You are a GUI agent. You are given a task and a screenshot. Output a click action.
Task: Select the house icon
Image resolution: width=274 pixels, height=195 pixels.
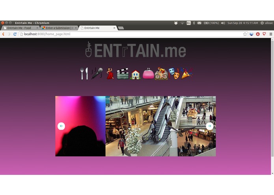click(x=135, y=75)
